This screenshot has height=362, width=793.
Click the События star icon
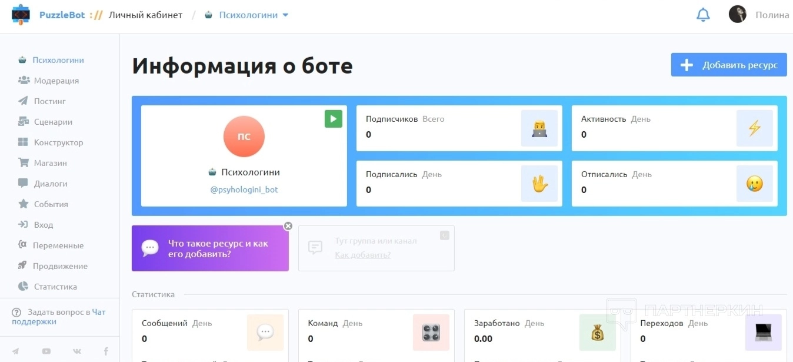pyautogui.click(x=23, y=204)
